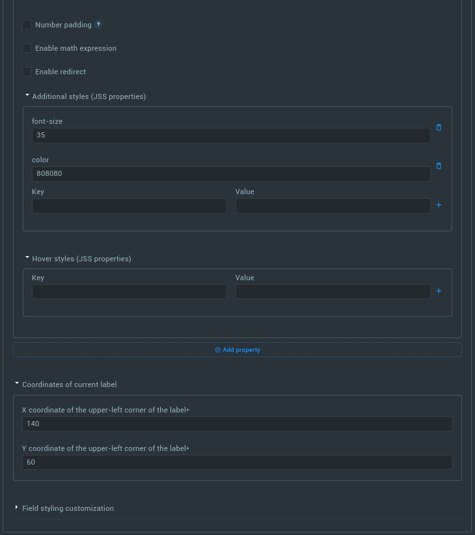The height and width of the screenshot is (535, 475).
Task: Edit the font-size value field
Action: coord(231,136)
